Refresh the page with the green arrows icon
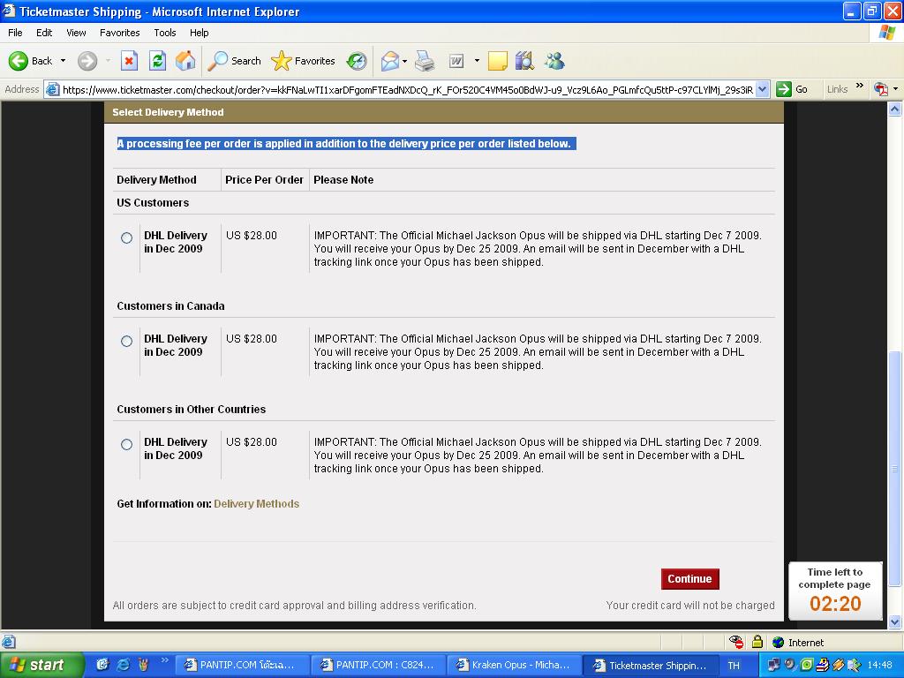904x678 pixels. [157, 61]
